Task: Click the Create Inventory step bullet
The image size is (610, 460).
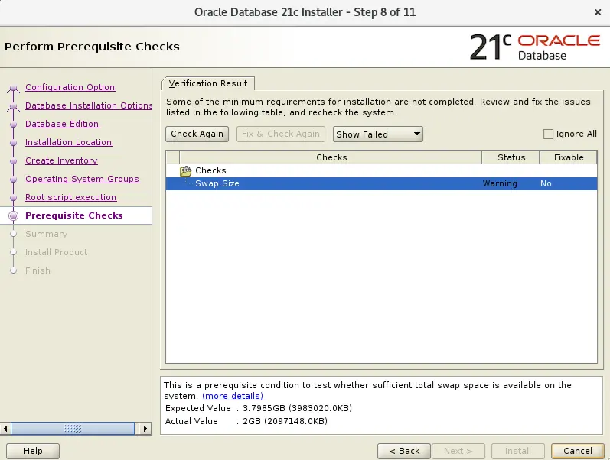Action: coord(13,160)
